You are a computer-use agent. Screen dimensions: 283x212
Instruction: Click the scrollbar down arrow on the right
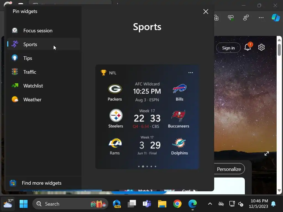279,190
